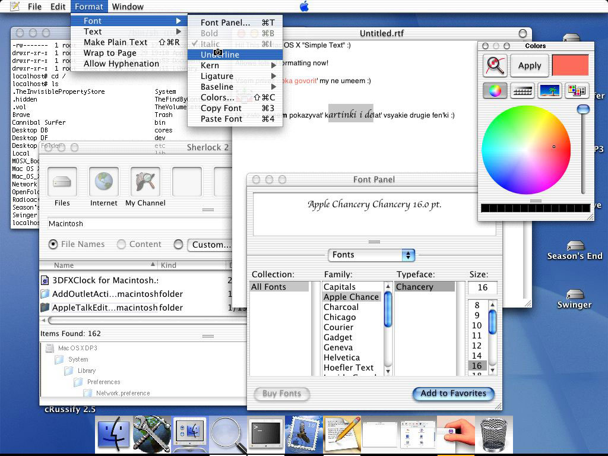Open Terminal from the dock

[266, 434]
